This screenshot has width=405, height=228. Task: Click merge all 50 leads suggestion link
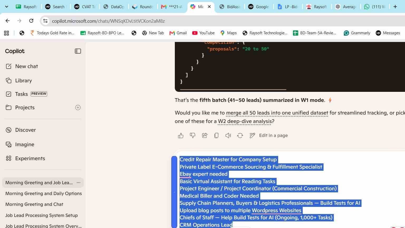click(277, 113)
